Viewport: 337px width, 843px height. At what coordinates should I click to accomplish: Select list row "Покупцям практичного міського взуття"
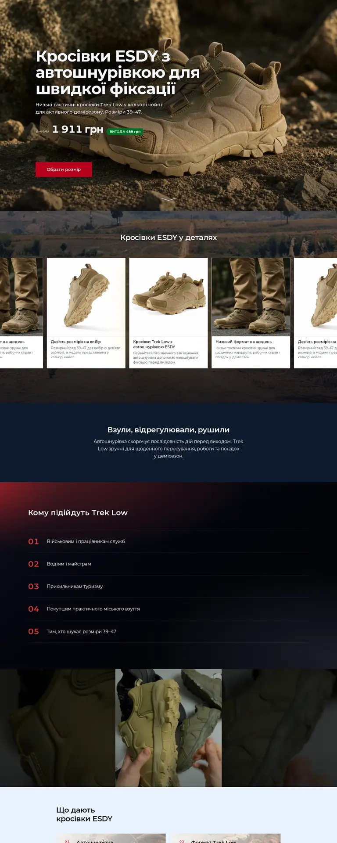(168, 609)
